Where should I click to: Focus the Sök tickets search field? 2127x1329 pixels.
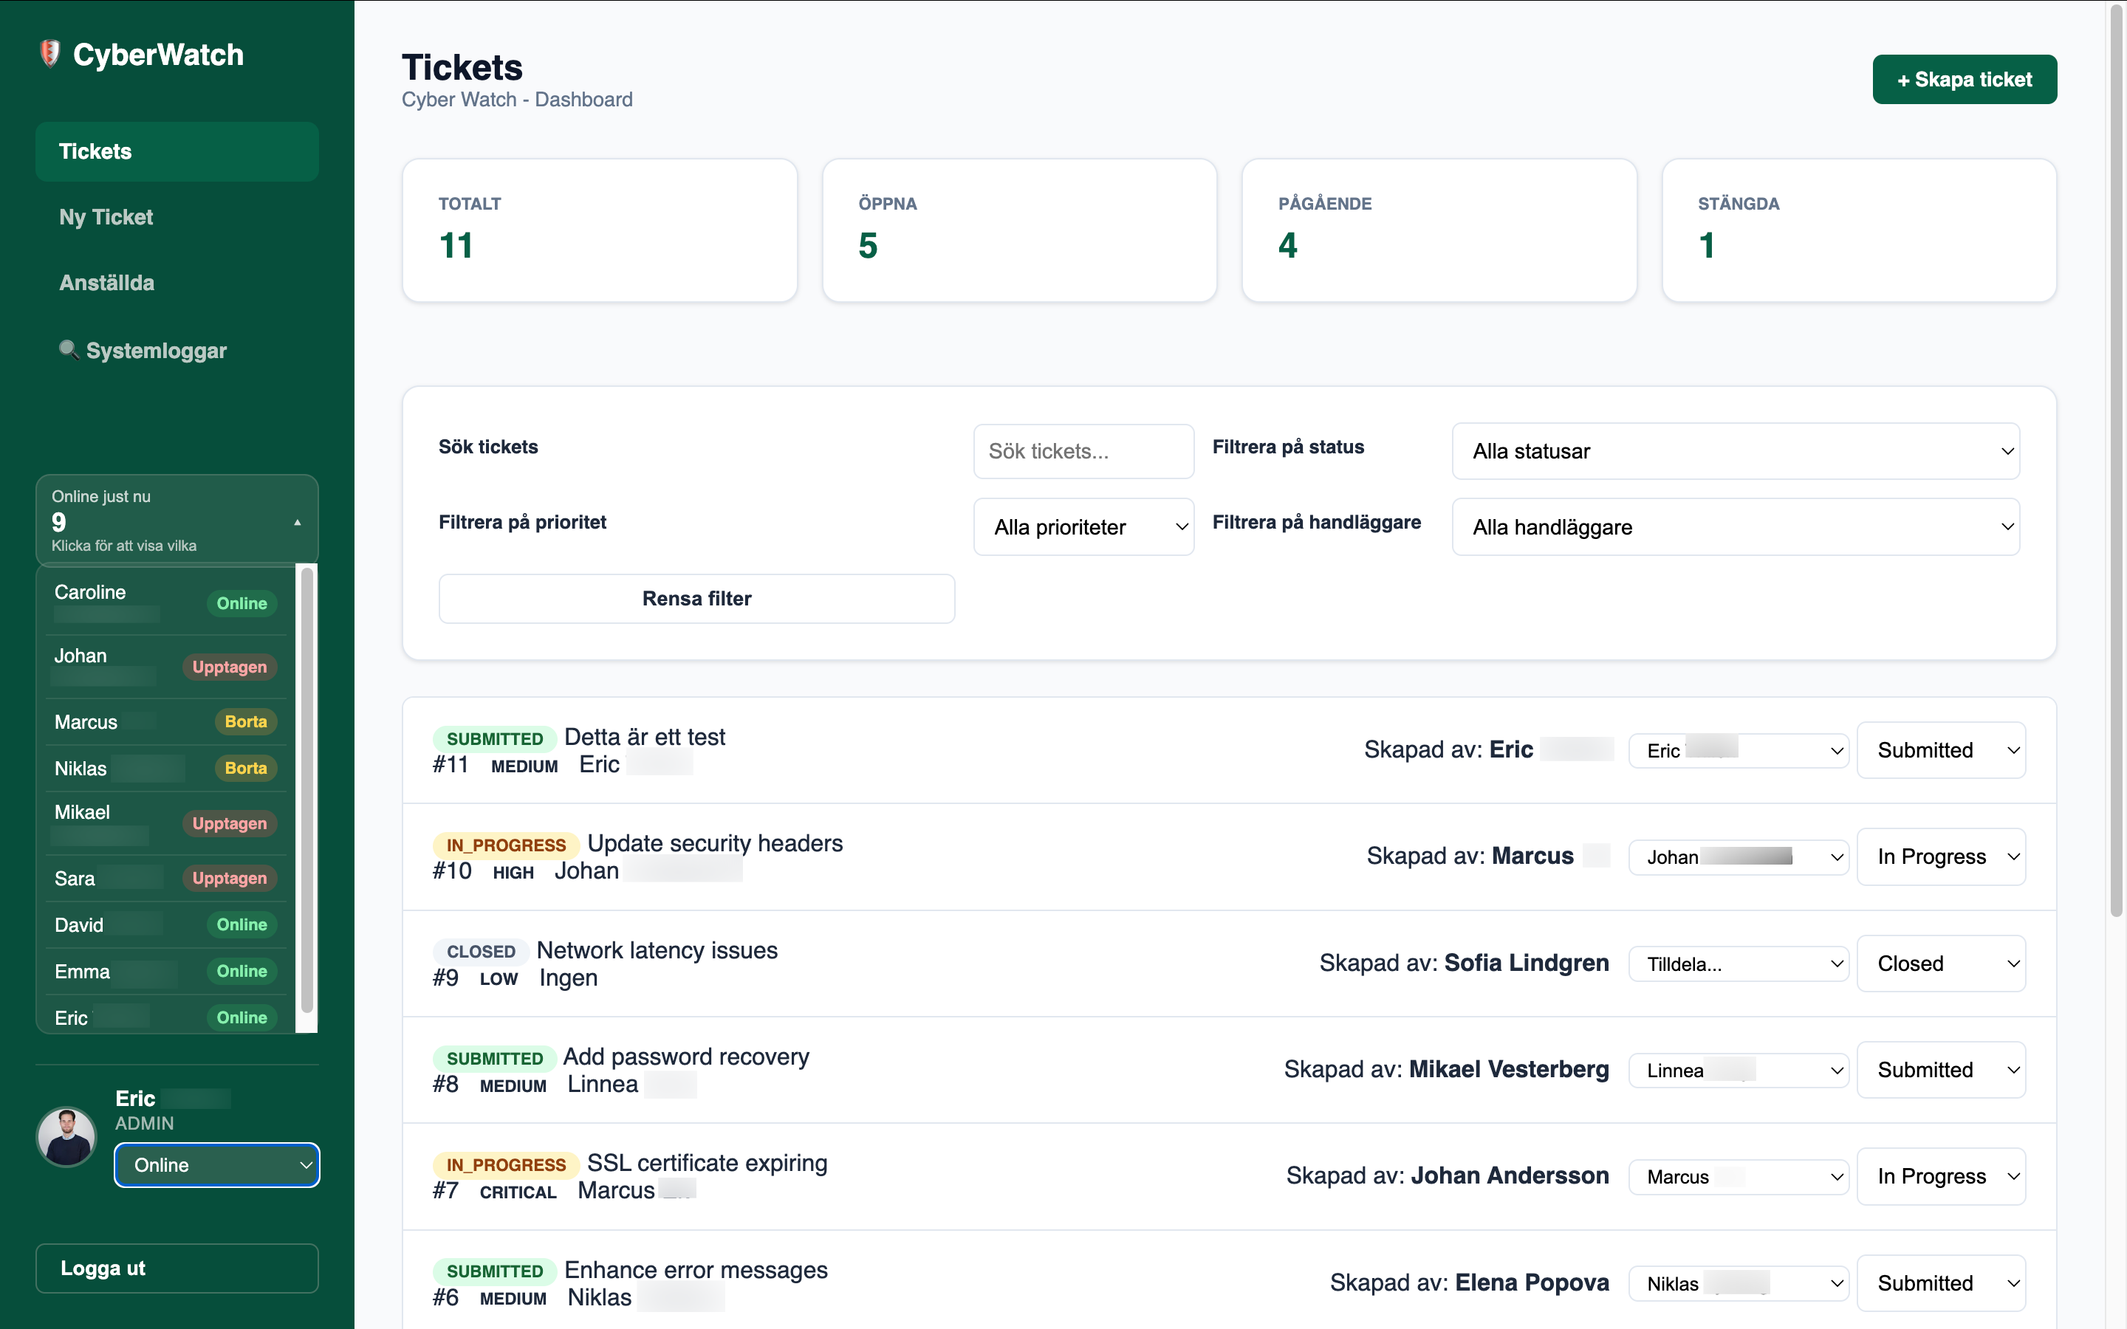coord(1083,451)
